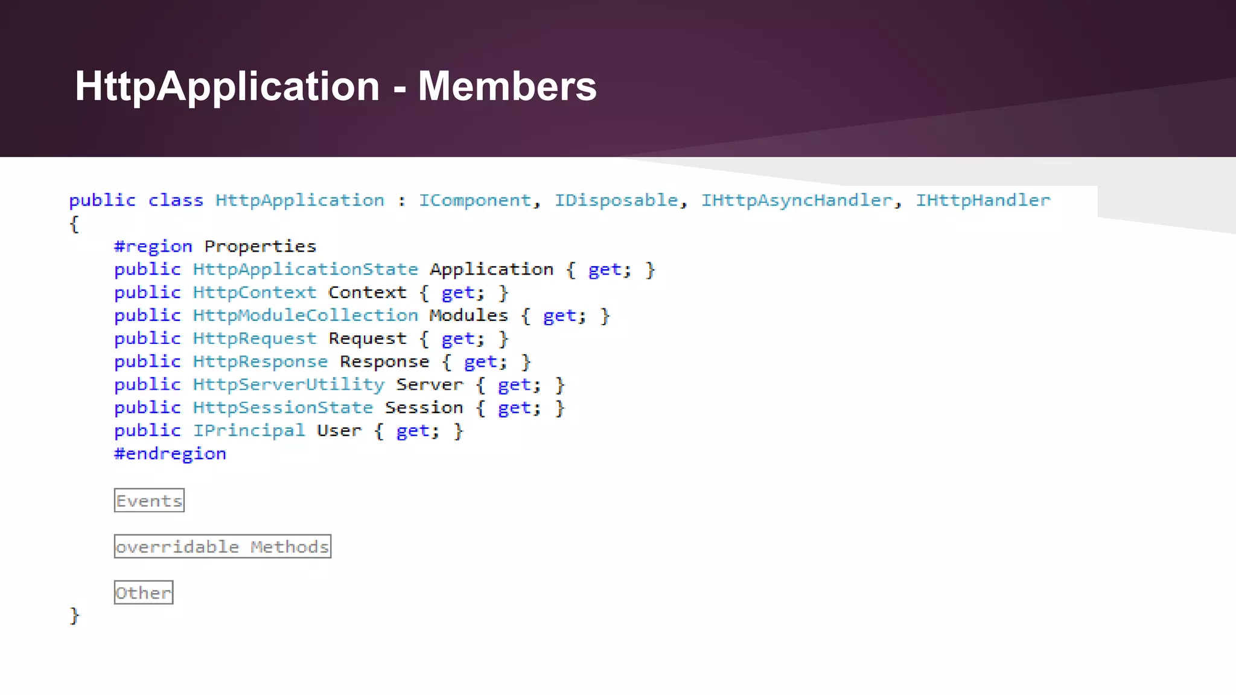The width and height of the screenshot is (1236, 695).
Task: Click the HttpApplicationState type name
Action: (305, 270)
